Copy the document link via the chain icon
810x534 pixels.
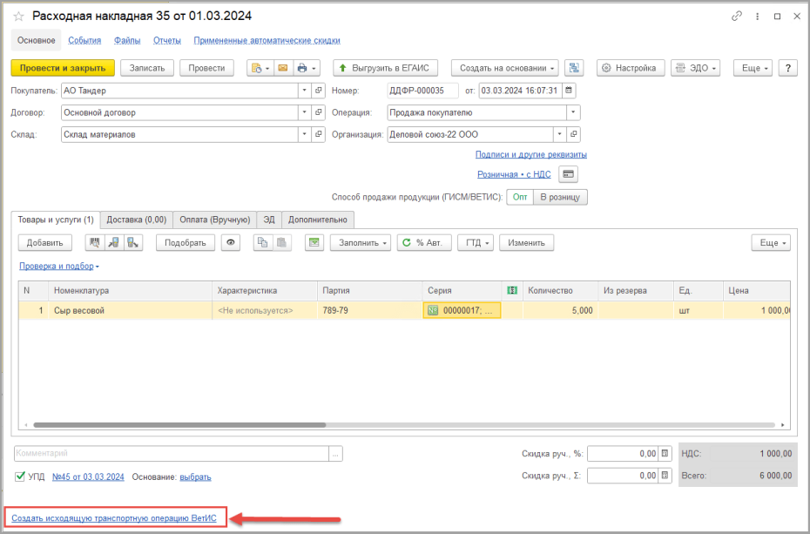click(737, 17)
